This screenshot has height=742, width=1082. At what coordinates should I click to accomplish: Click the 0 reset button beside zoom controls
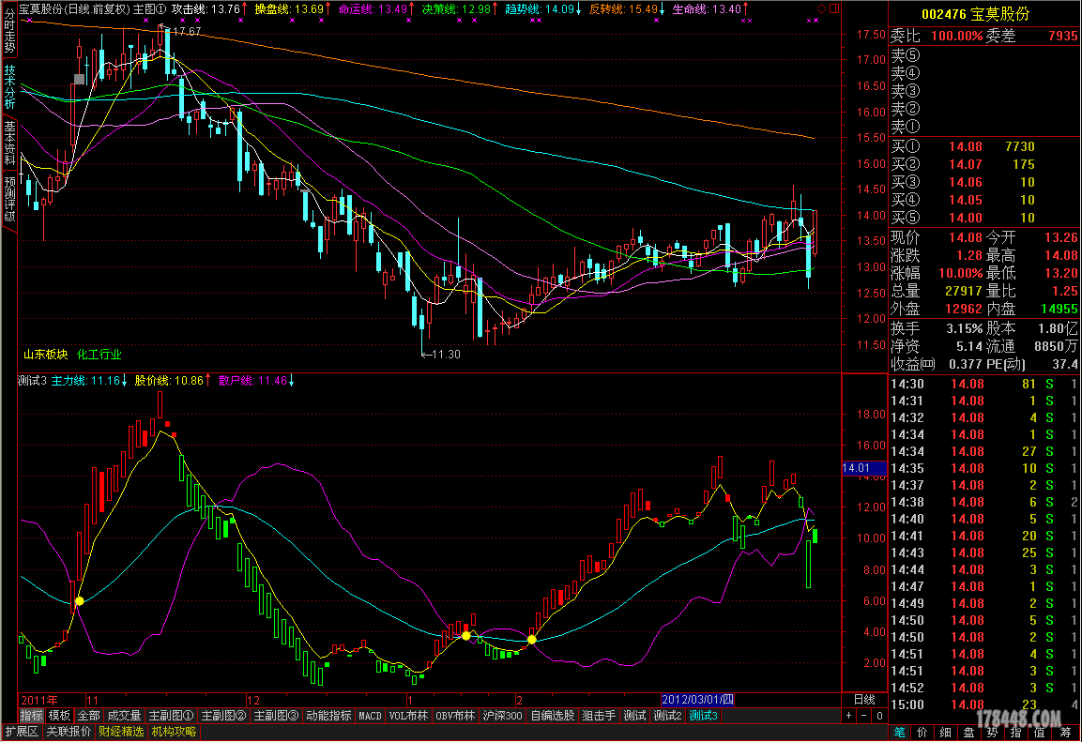(x=879, y=716)
